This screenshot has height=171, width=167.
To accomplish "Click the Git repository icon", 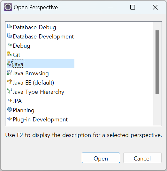I will click(x=10, y=54).
